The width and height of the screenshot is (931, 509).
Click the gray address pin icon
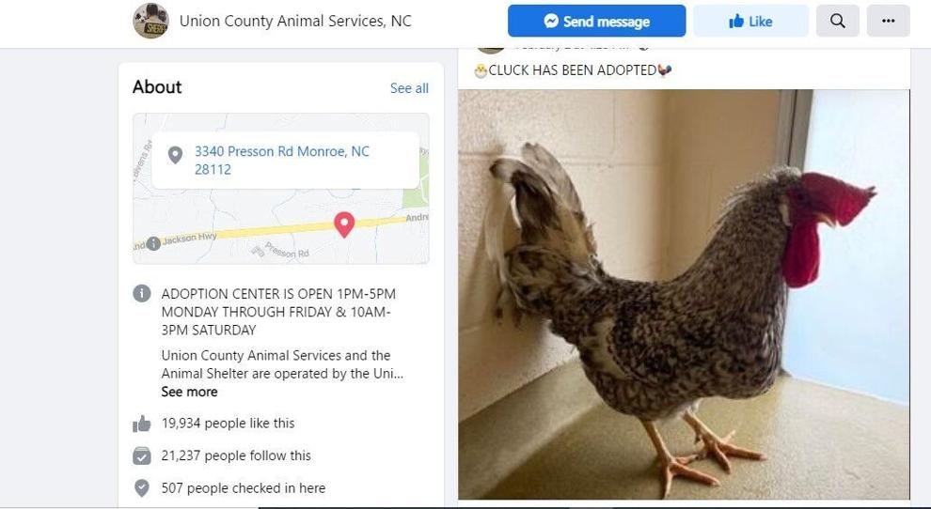pyautogui.click(x=175, y=156)
